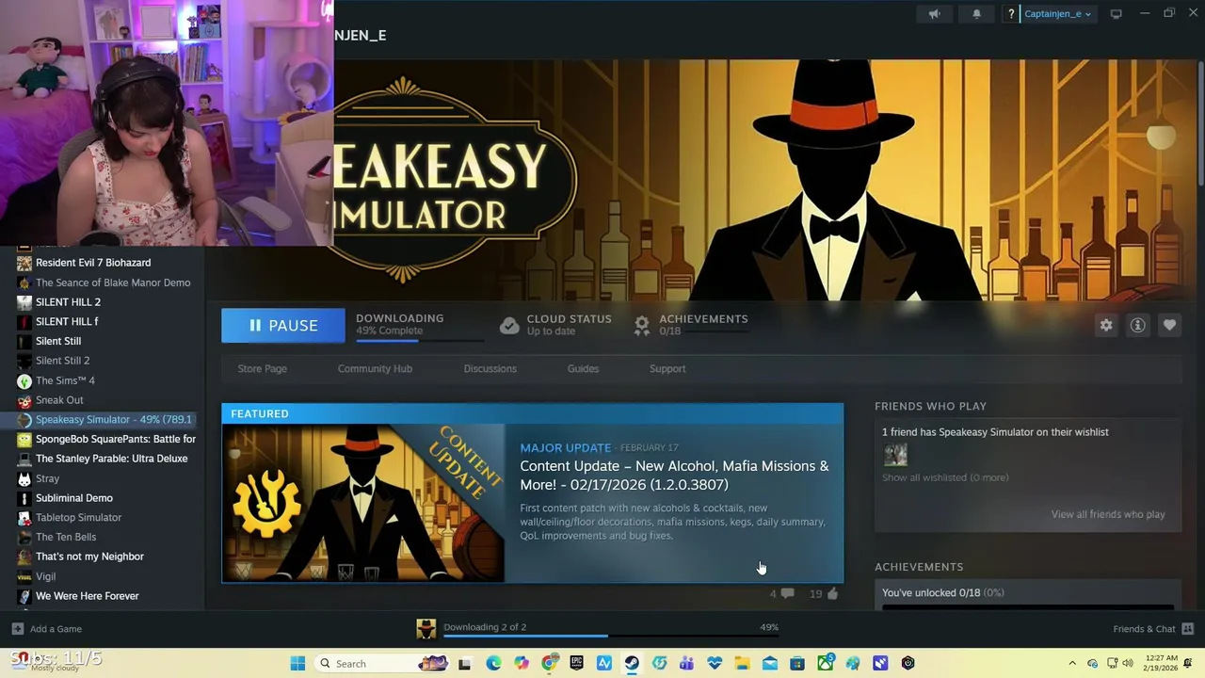The width and height of the screenshot is (1205, 678).
Task: Open Microsoft Edge from taskbar
Action: [493, 664]
